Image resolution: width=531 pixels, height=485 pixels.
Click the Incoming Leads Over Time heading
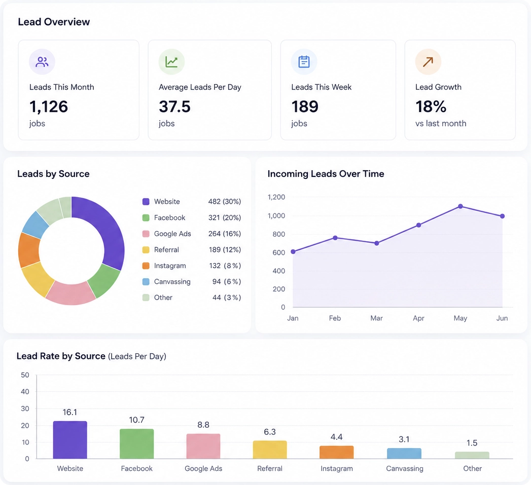click(326, 174)
